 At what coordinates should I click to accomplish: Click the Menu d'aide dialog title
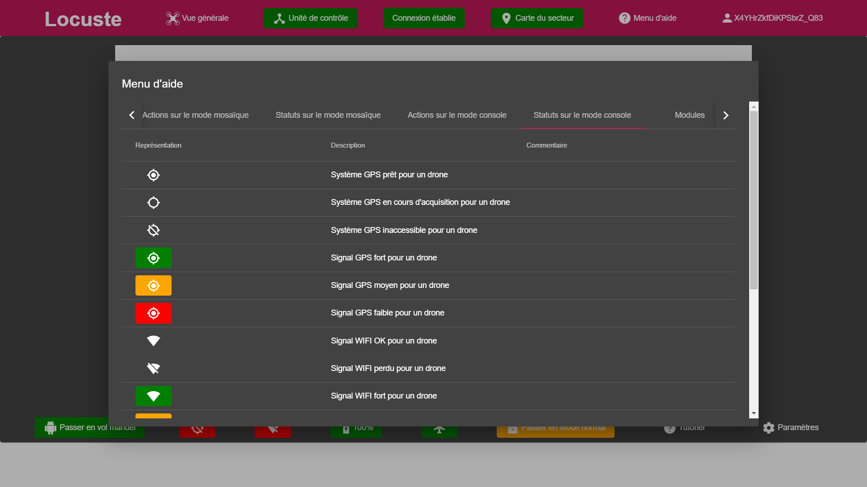pyautogui.click(x=152, y=84)
